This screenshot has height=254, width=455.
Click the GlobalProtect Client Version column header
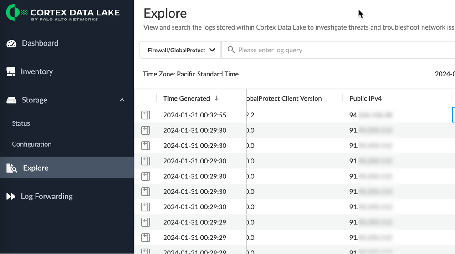pyautogui.click(x=283, y=98)
